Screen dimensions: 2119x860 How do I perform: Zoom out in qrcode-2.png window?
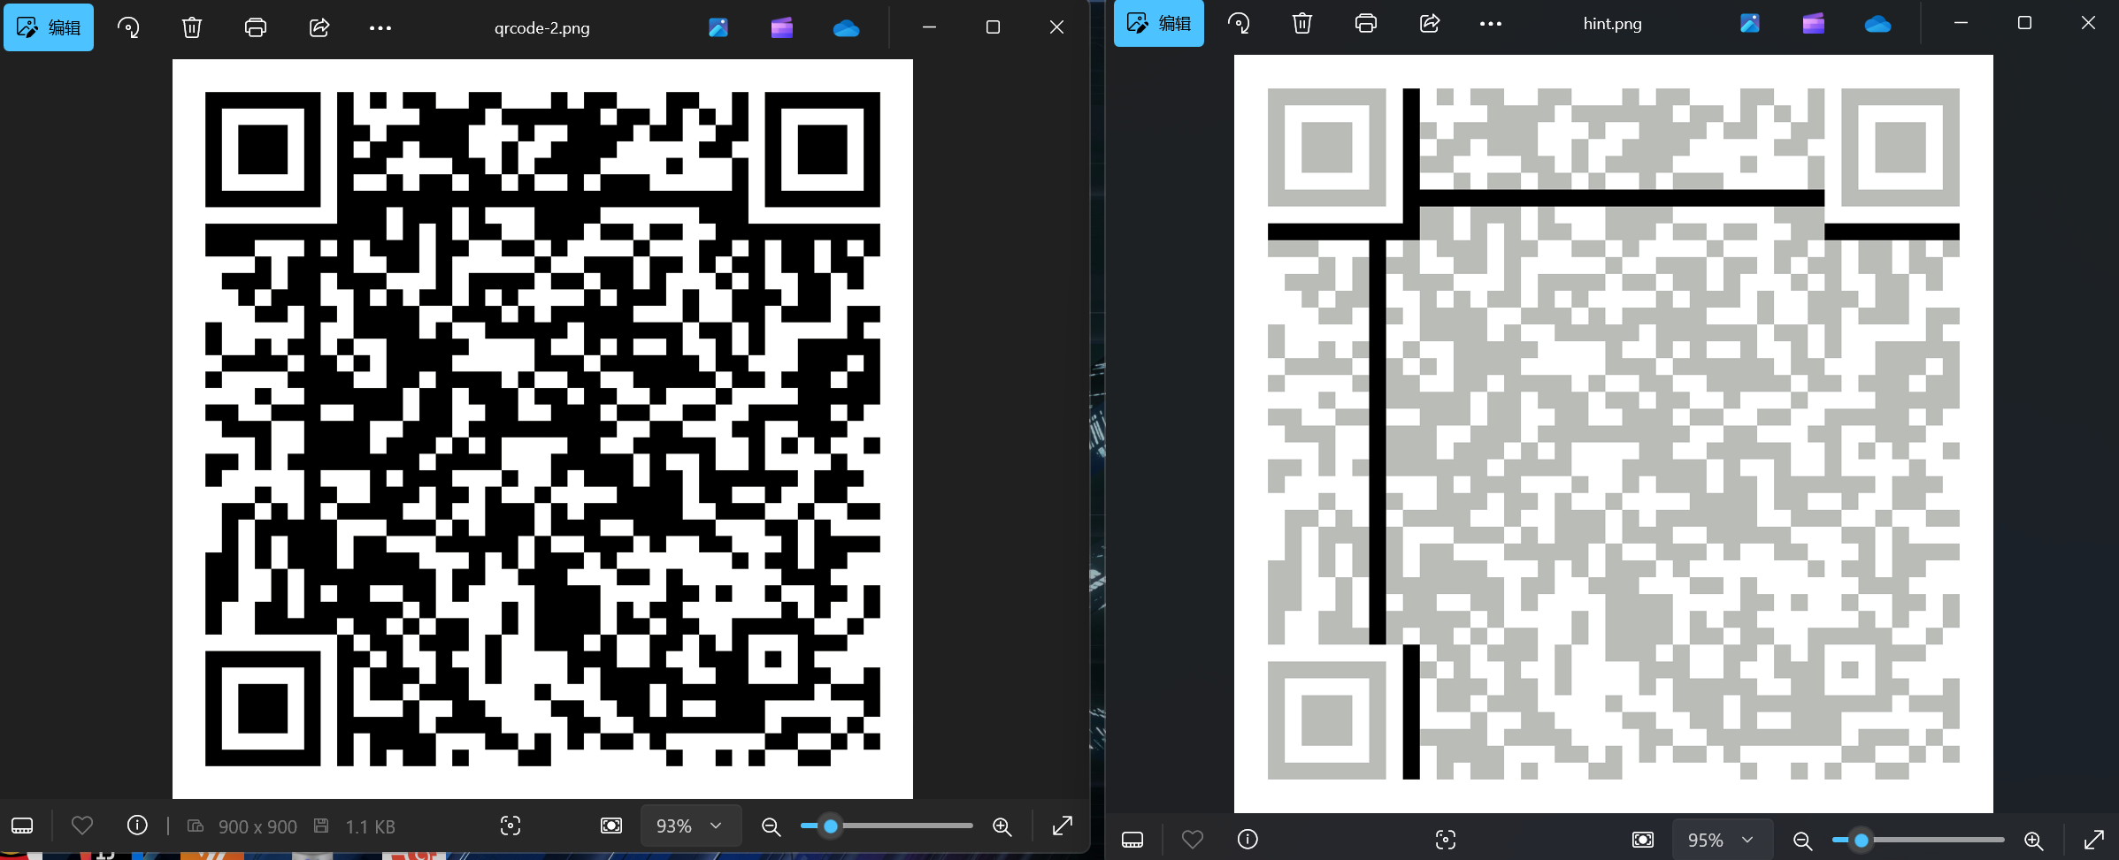[x=772, y=826]
